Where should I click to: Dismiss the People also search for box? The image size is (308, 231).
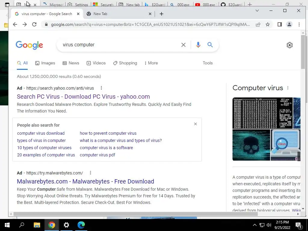coord(196,124)
